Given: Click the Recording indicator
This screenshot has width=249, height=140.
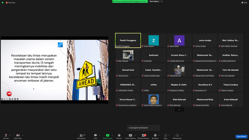Looking at the screenshot, I should coord(11,3).
